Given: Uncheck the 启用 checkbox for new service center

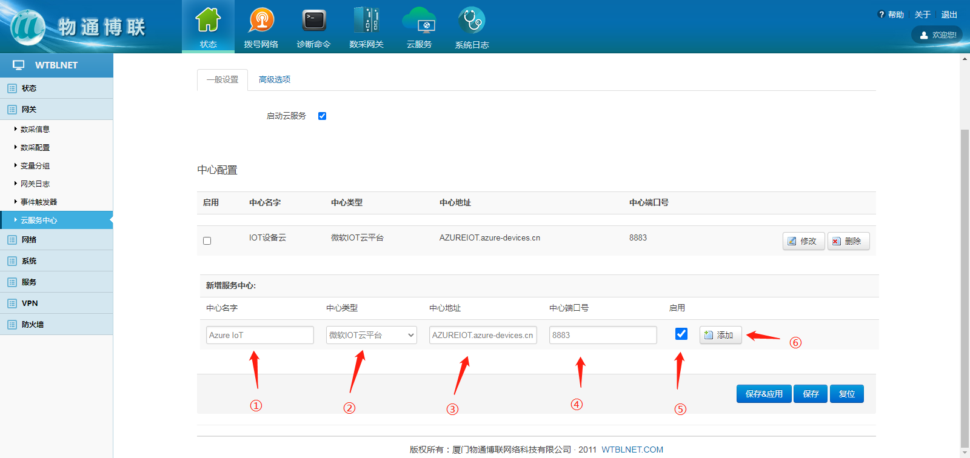Looking at the screenshot, I should click(x=681, y=334).
